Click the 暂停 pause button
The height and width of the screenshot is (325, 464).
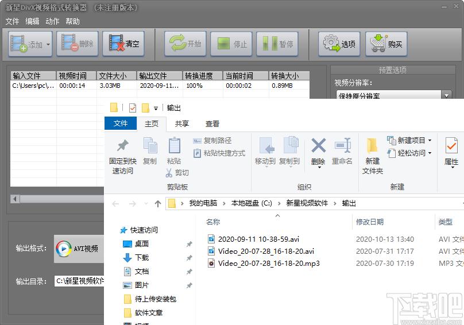(277, 44)
